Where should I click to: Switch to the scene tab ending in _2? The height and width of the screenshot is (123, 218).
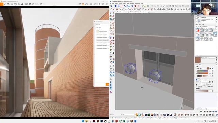pyautogui.click(x=135, y=12)
